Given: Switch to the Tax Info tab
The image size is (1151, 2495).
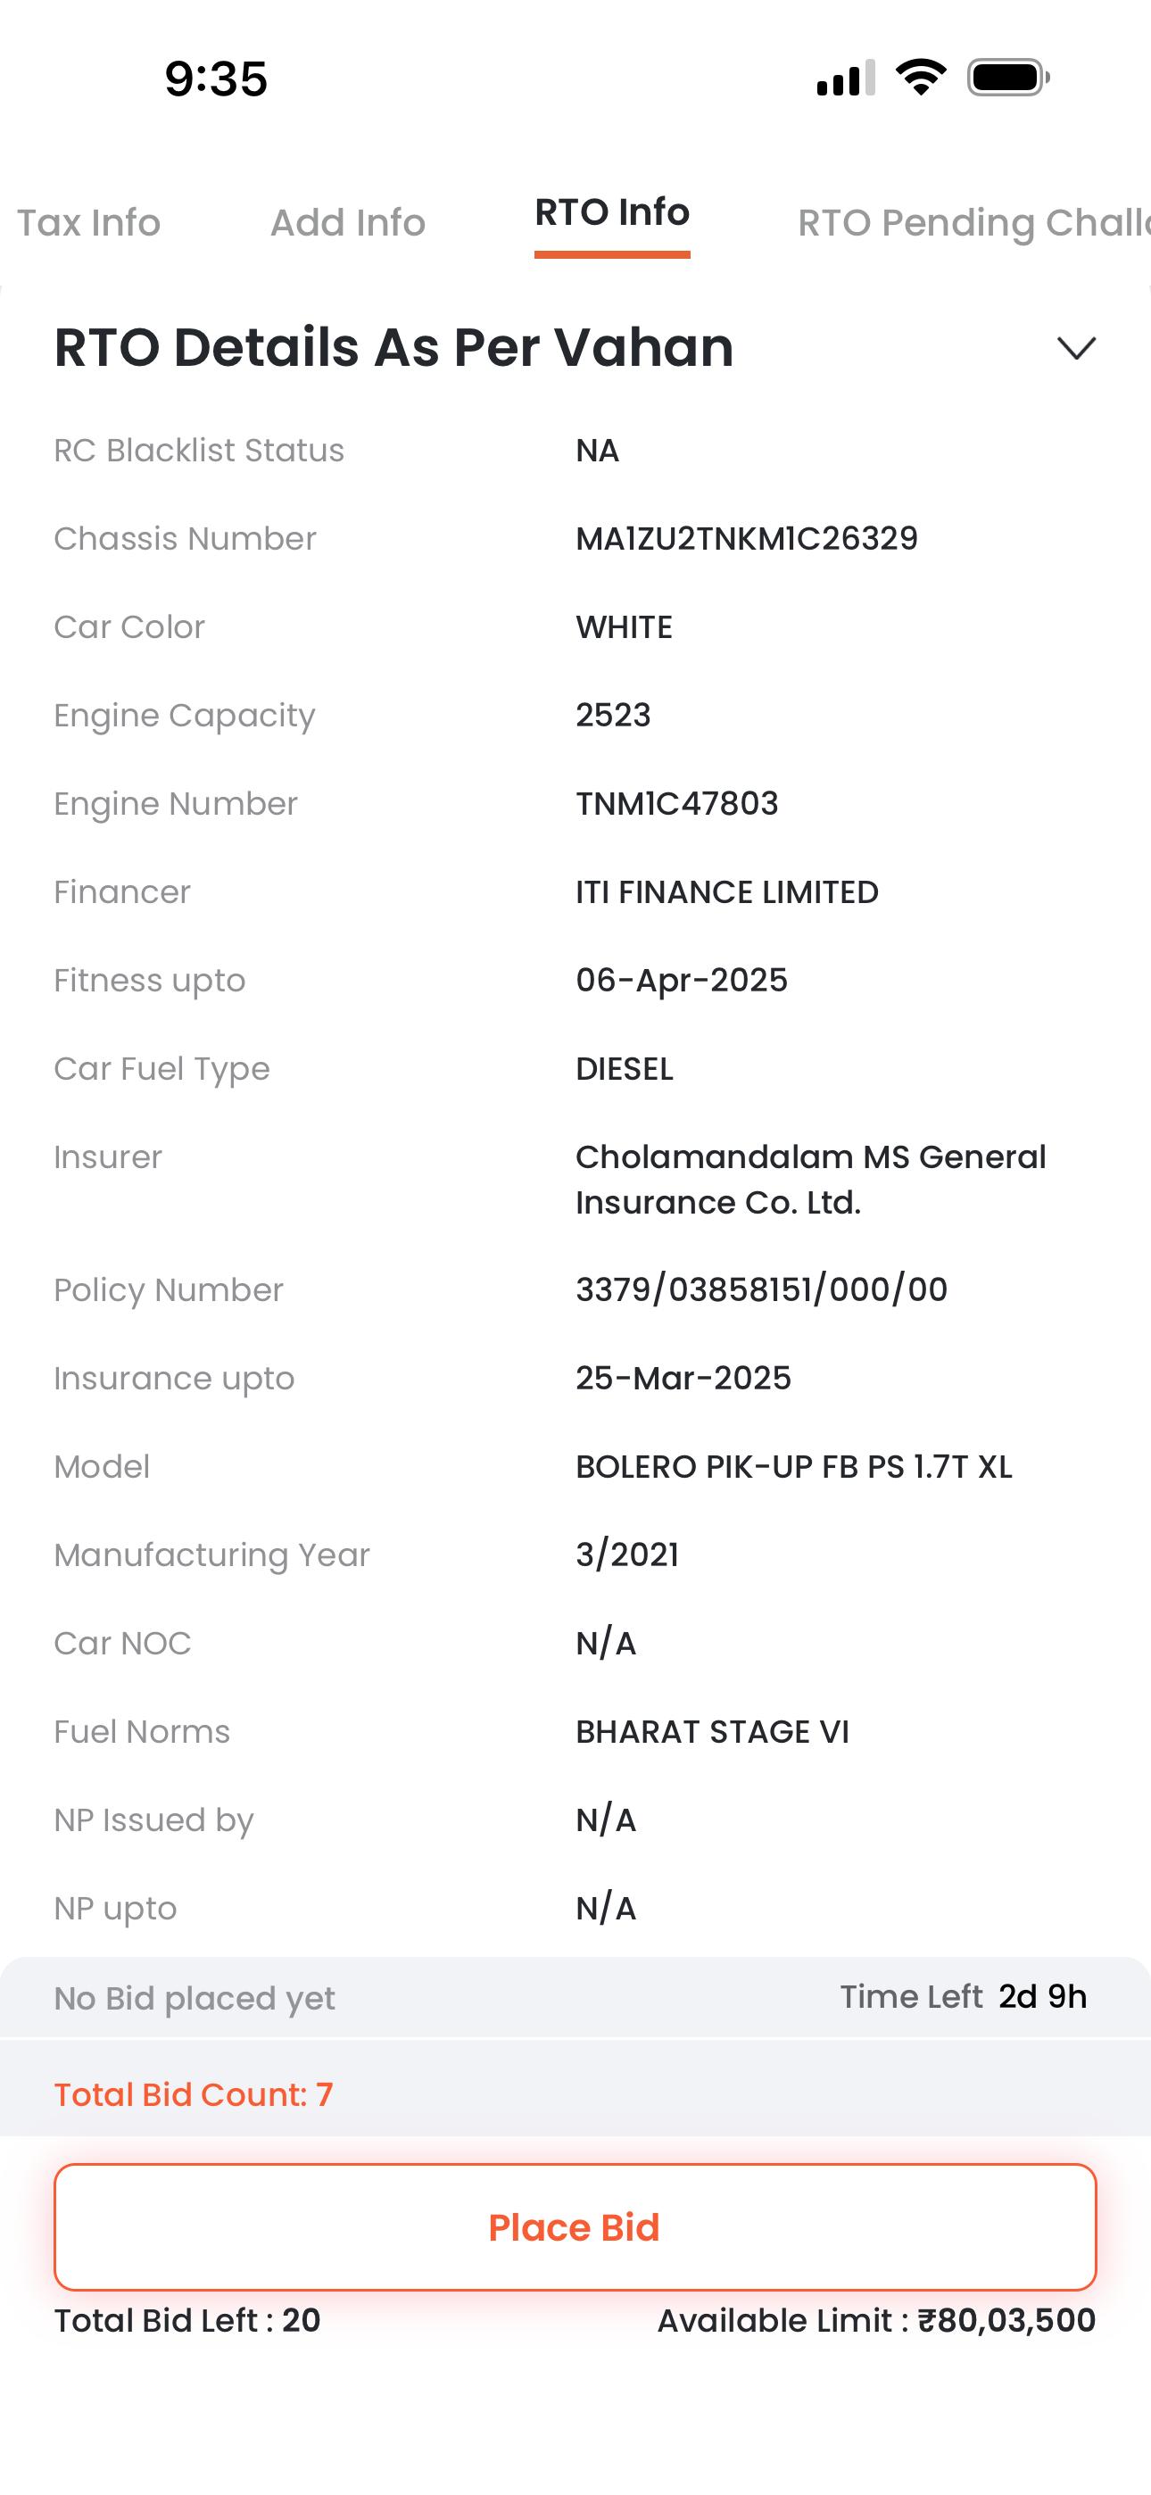Looking at the screenshot, I should point(88,223).
